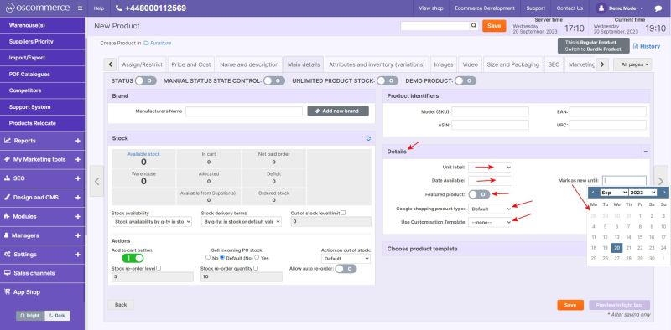This screenshot has height=330, width=671.
Task: Toggle Manual Status State Control switch
Action: coord(274,80)
